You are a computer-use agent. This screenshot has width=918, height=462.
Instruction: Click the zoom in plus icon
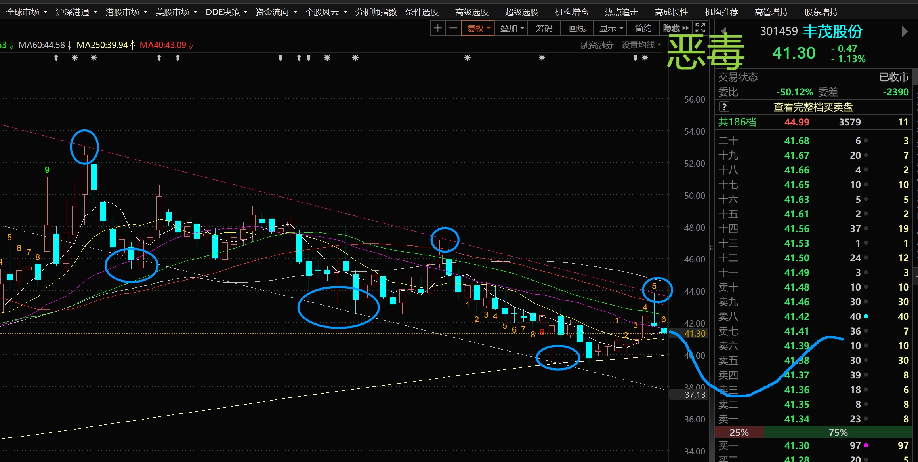point(438,28)
